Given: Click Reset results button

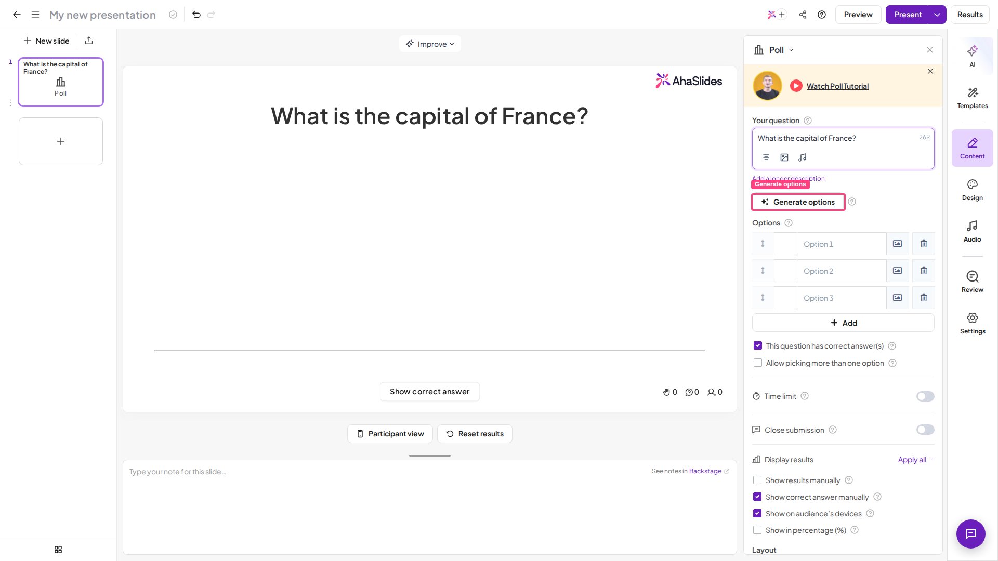Looking at the screenshot, I should [x=475, y=434].
